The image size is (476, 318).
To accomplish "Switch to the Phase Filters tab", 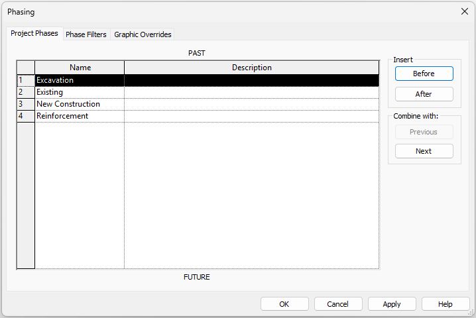I will pos(86,34).
